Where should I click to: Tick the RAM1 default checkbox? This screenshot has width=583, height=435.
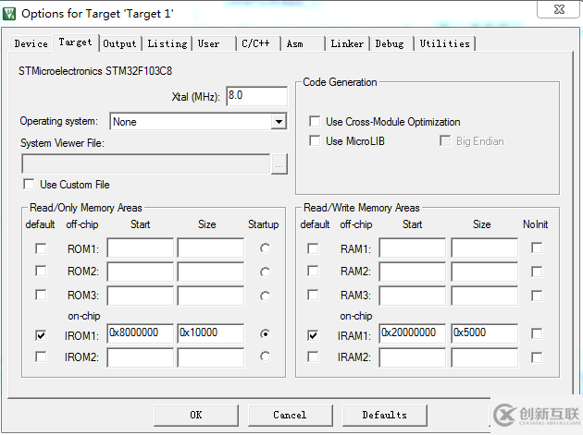[313, 248]
